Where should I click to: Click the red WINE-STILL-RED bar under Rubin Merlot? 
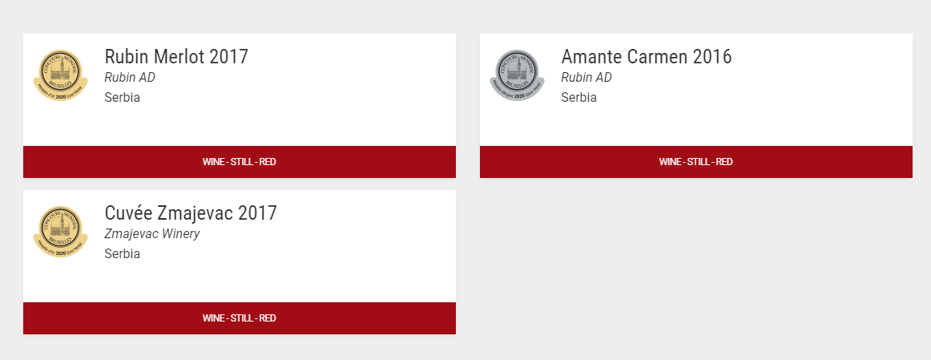coord(240,162)
